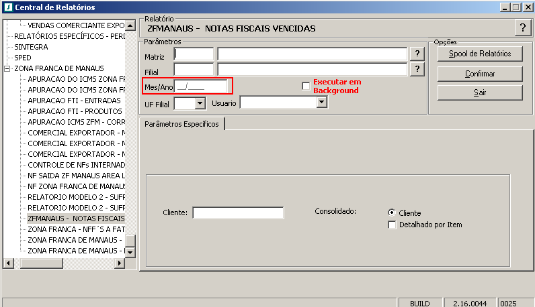The width and height of the screenshot is (535, 307).
Task: Click 0025 status bar entry
Action: point(508,303)
